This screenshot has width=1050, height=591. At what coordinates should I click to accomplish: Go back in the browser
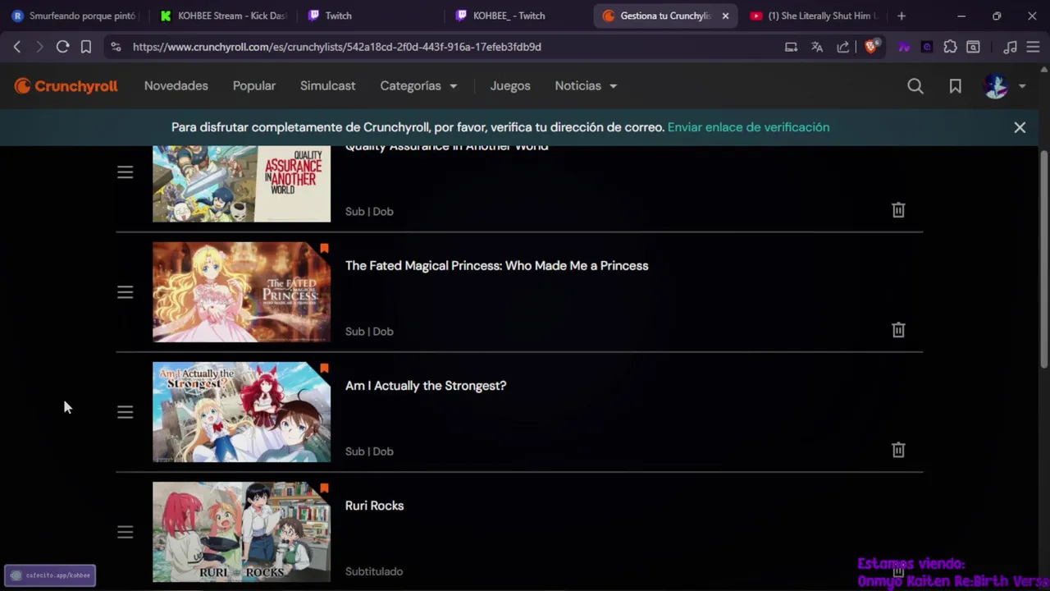pos(17,47)
